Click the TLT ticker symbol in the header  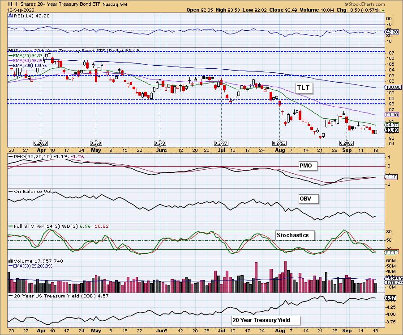pos(13,4)
